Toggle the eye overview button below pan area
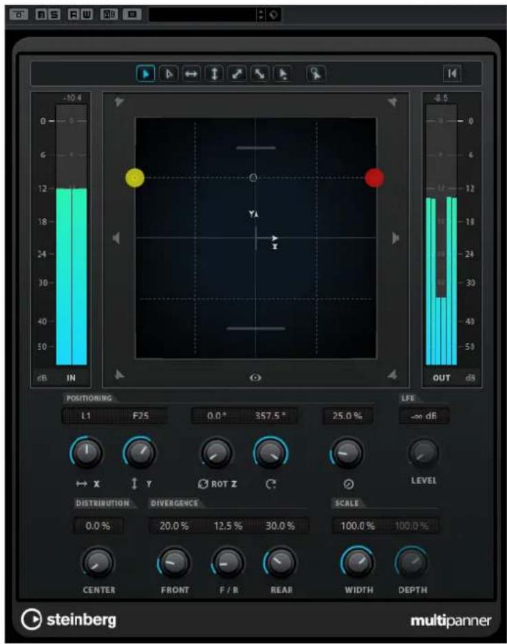This screenshot has width=507, height=644. click(255, 377)
